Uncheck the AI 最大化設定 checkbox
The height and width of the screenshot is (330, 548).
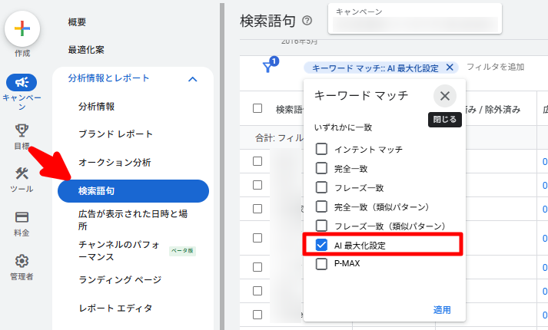tap(322, 245)
